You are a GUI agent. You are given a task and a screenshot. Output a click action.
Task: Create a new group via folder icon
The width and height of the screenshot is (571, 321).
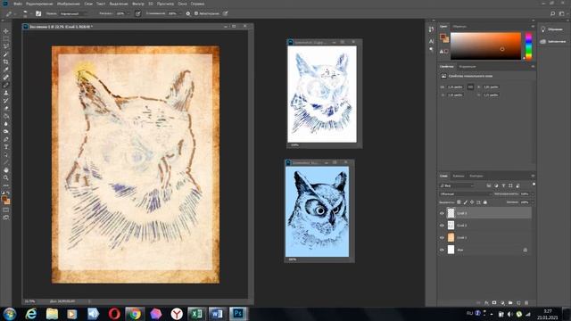510,303
